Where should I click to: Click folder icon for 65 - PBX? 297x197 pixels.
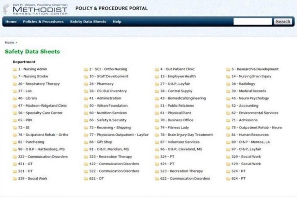(15, 120)
